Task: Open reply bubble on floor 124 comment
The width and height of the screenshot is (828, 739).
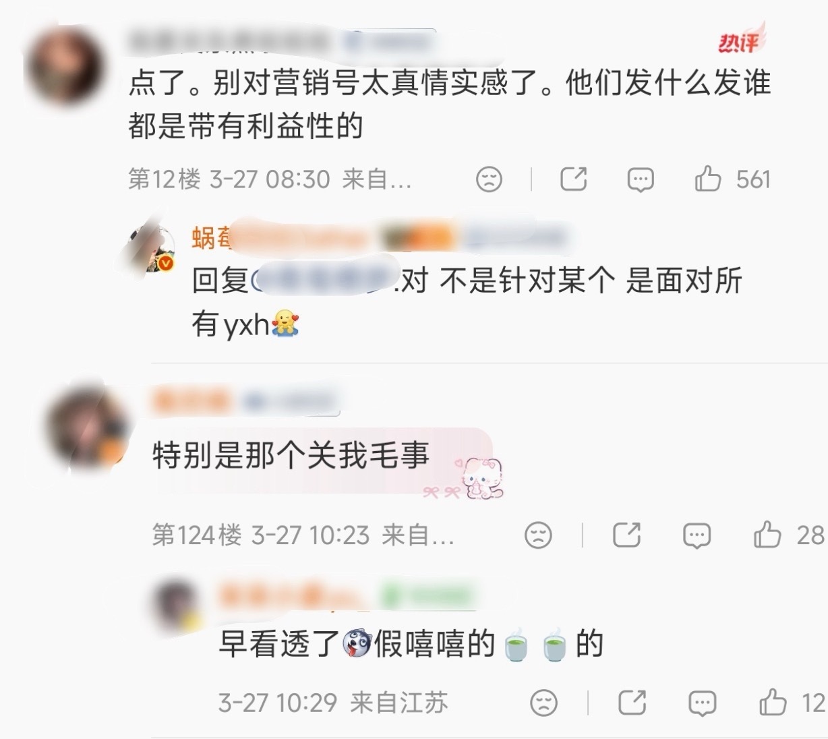Action: point(697,536)
